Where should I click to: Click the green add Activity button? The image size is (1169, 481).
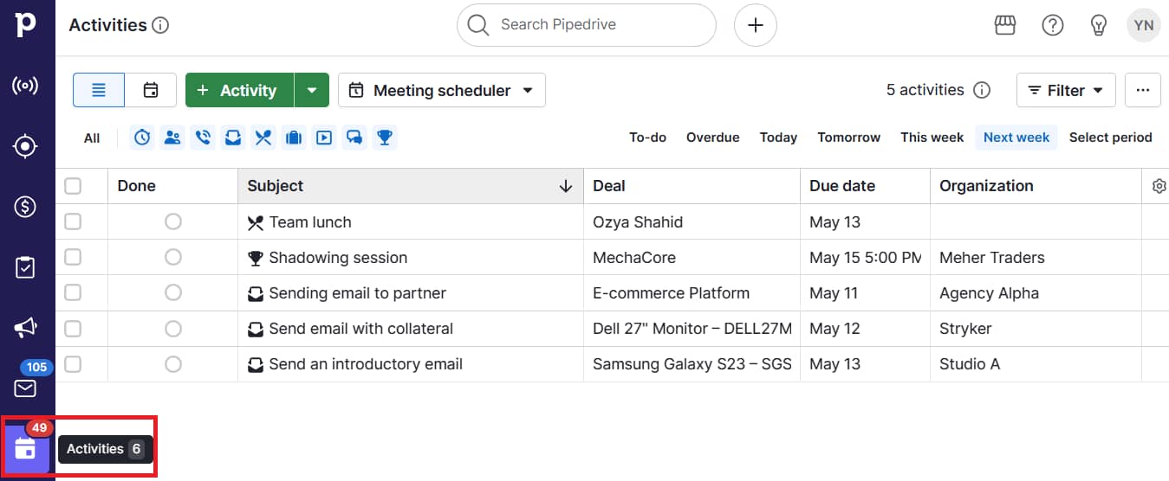point(240,90)
